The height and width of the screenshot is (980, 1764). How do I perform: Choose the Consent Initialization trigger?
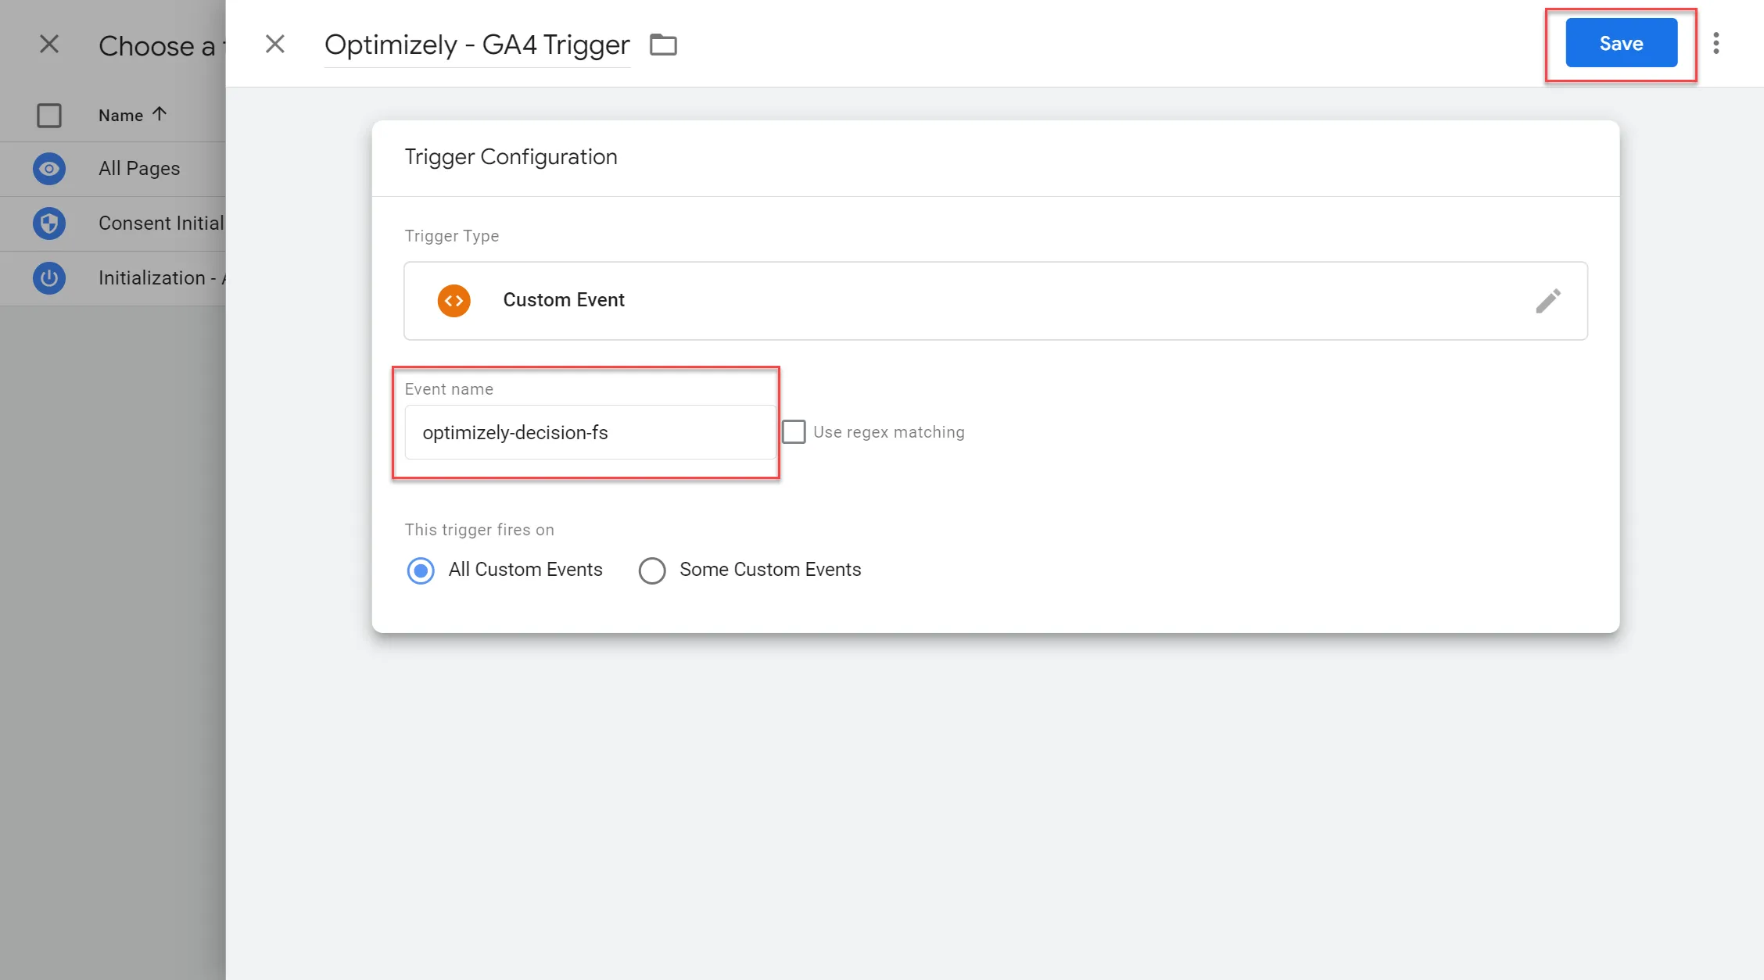(x=113, y=224)
